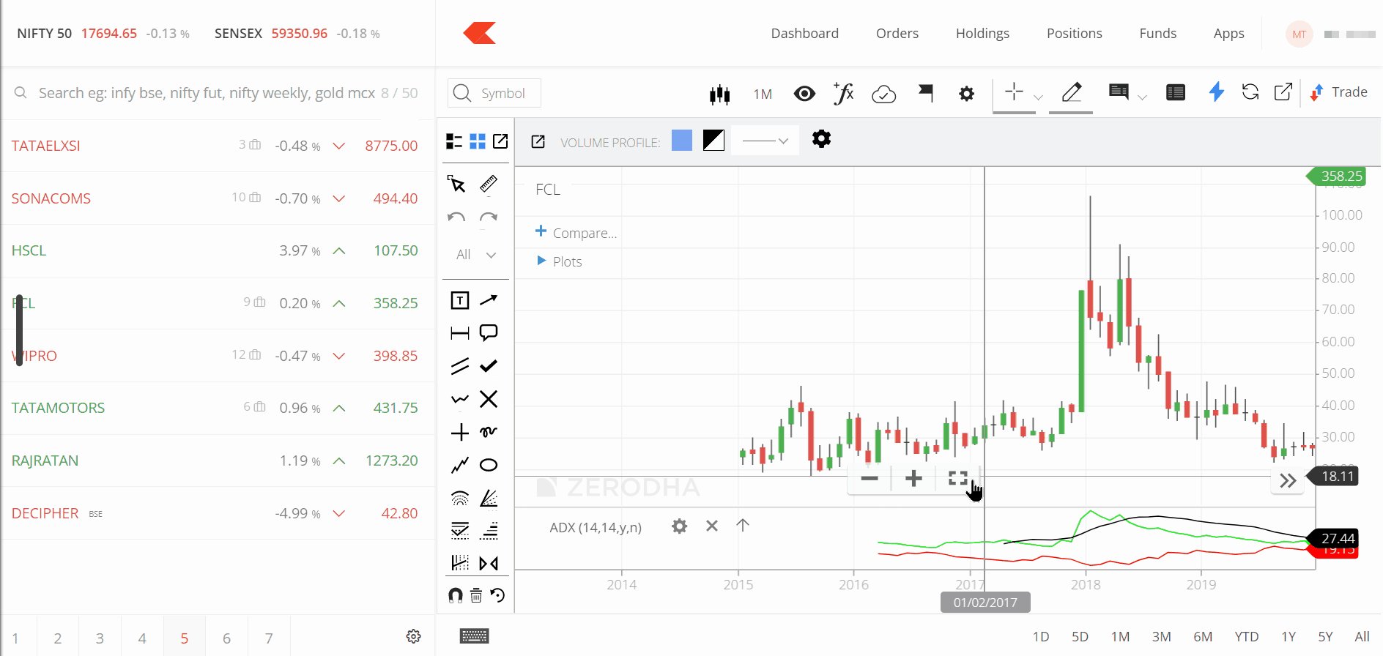Screen dimensions: 1383x656
Task: Go to Orders page
Action: [x=897, y=34]
